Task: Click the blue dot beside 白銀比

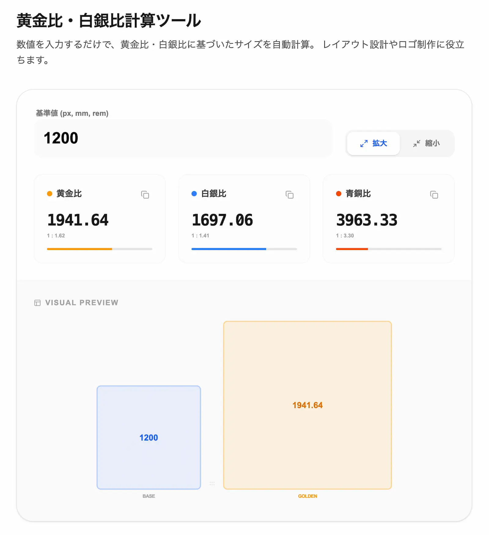Action: click(194, 194)
